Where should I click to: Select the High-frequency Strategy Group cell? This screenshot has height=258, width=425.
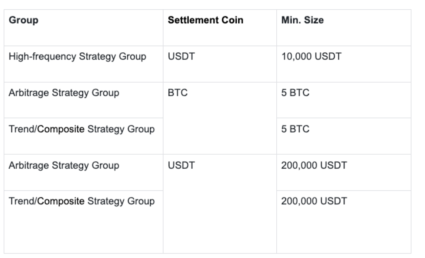coord(84,64)
